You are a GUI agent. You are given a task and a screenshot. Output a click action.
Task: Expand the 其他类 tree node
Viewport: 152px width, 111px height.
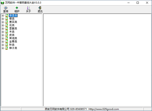pos(3,38)
